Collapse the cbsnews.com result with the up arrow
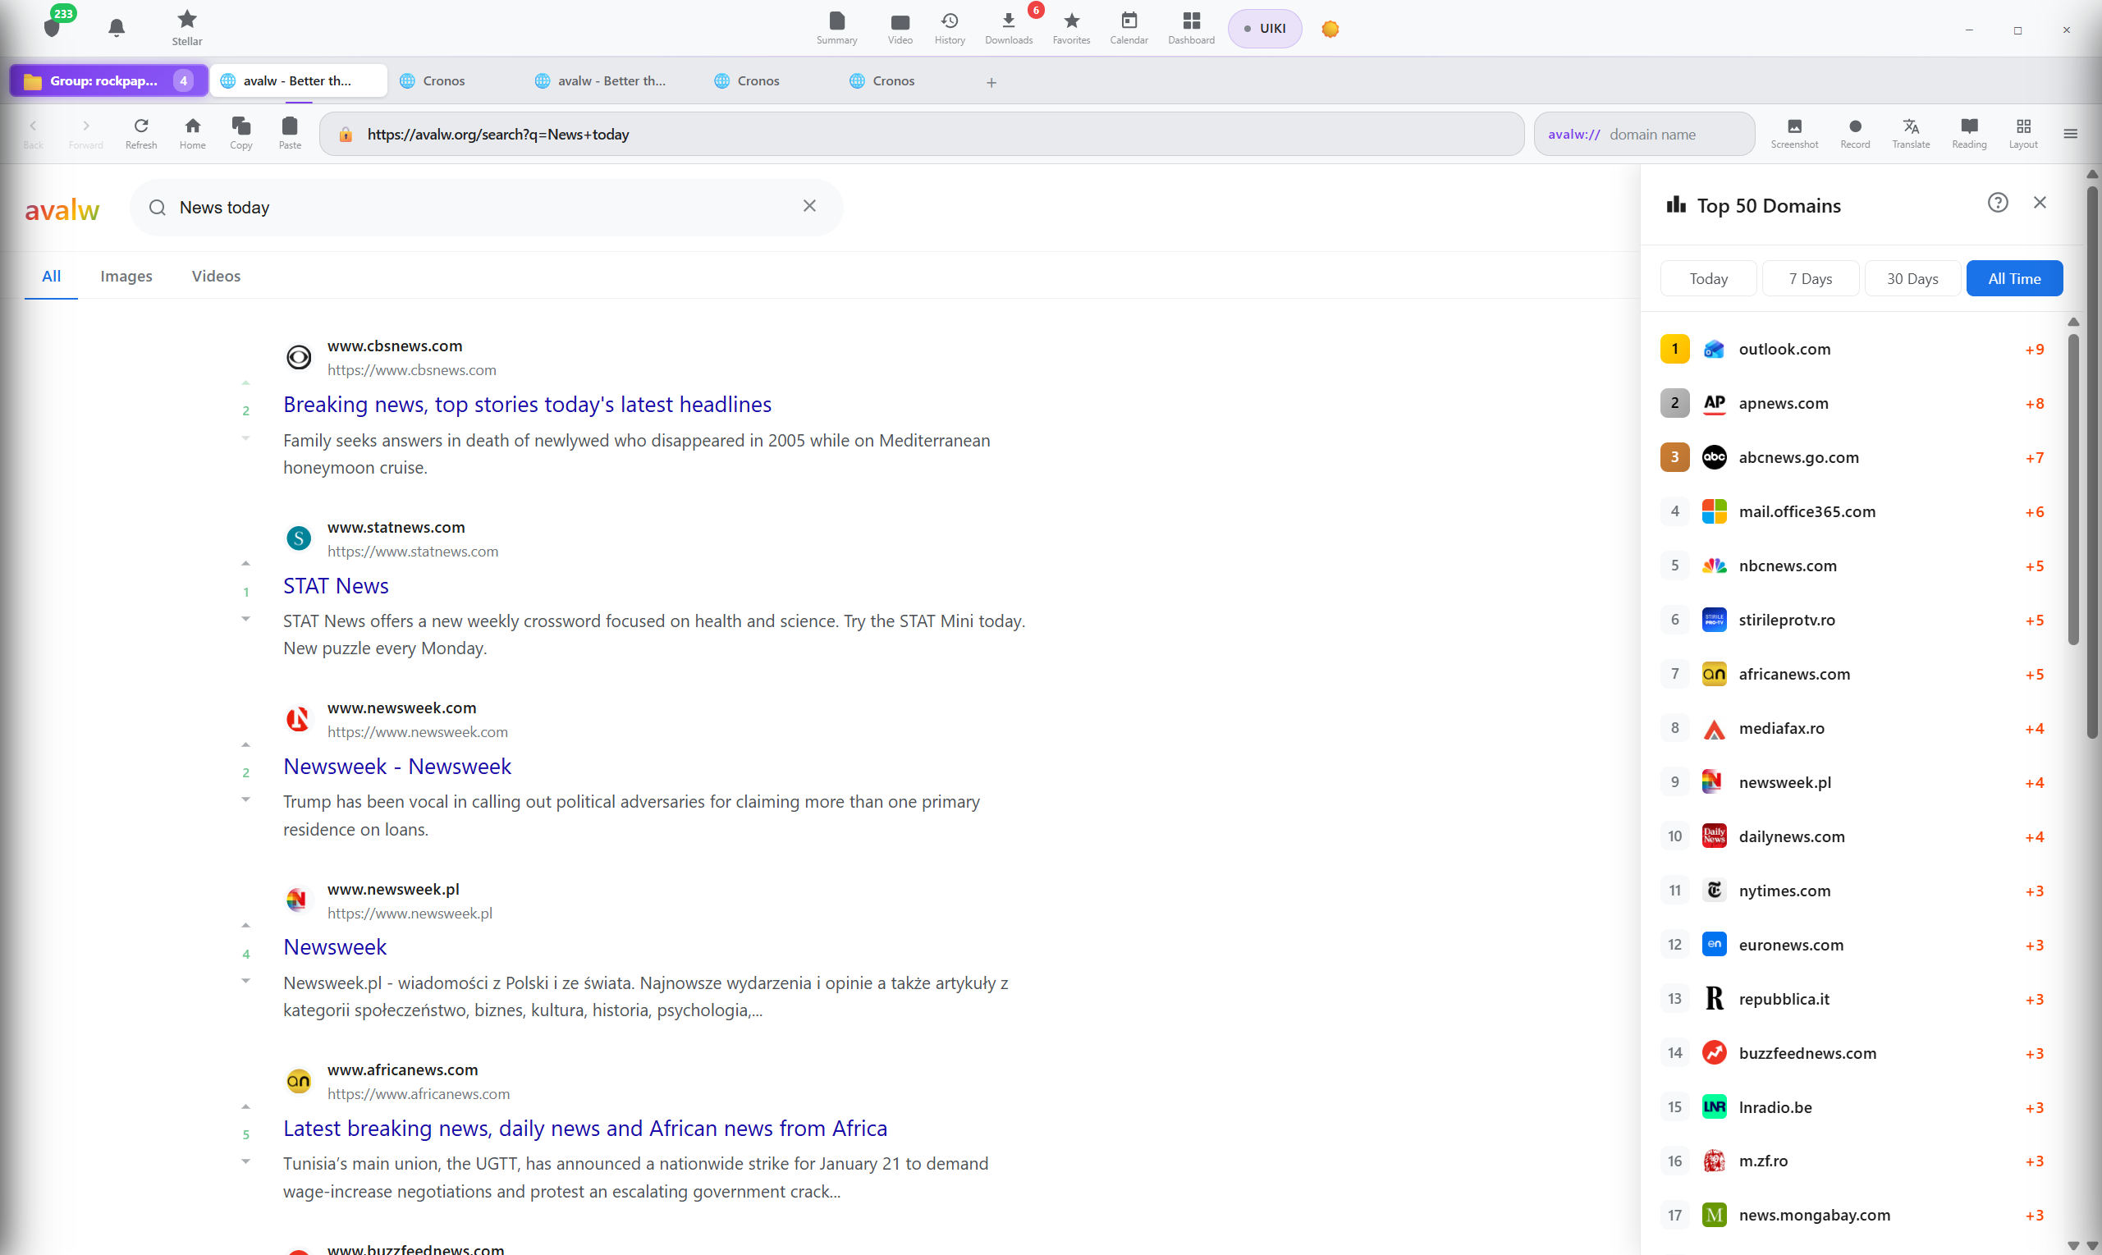Screen dimensions: 2102x1255 [245, 382]
